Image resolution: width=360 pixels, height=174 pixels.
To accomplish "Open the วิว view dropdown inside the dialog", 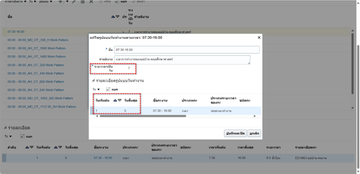I will pos(96,89).
